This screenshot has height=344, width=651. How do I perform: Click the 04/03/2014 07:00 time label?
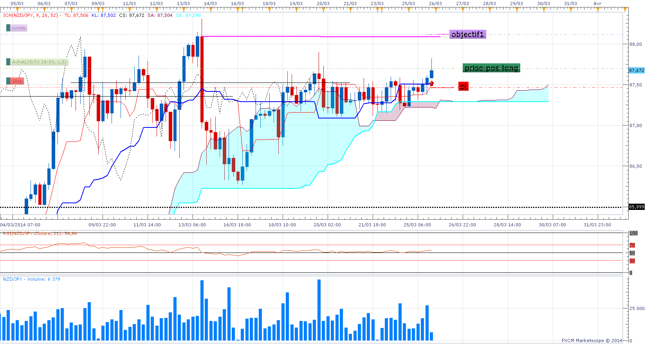[x=20, y=225]
